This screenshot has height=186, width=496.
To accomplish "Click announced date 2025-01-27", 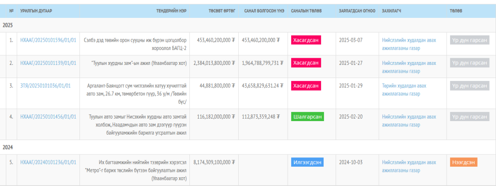I will coord(351,63).
